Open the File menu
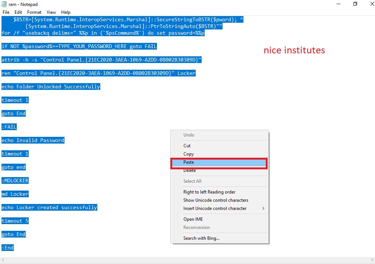The image size is (375, 264). [x=6, y=12]
